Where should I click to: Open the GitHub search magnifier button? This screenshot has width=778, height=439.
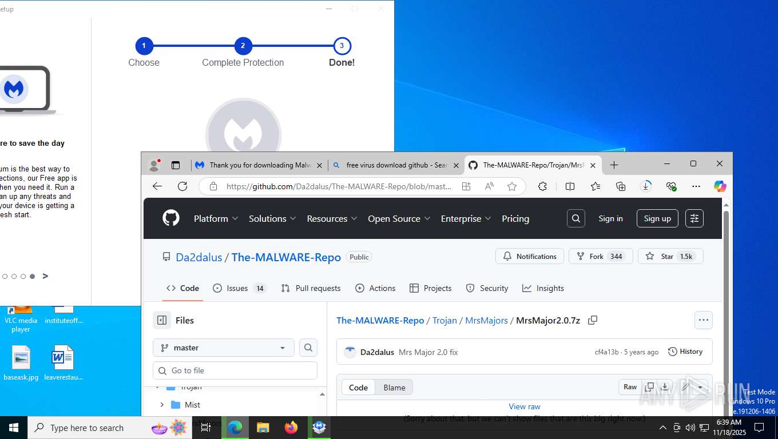(576, 218)
